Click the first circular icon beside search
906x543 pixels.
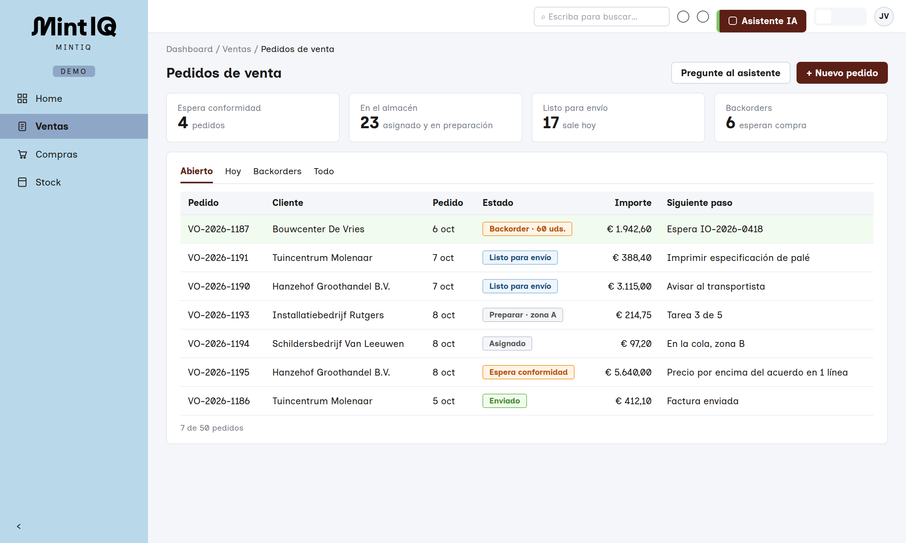tap(683, 17)
